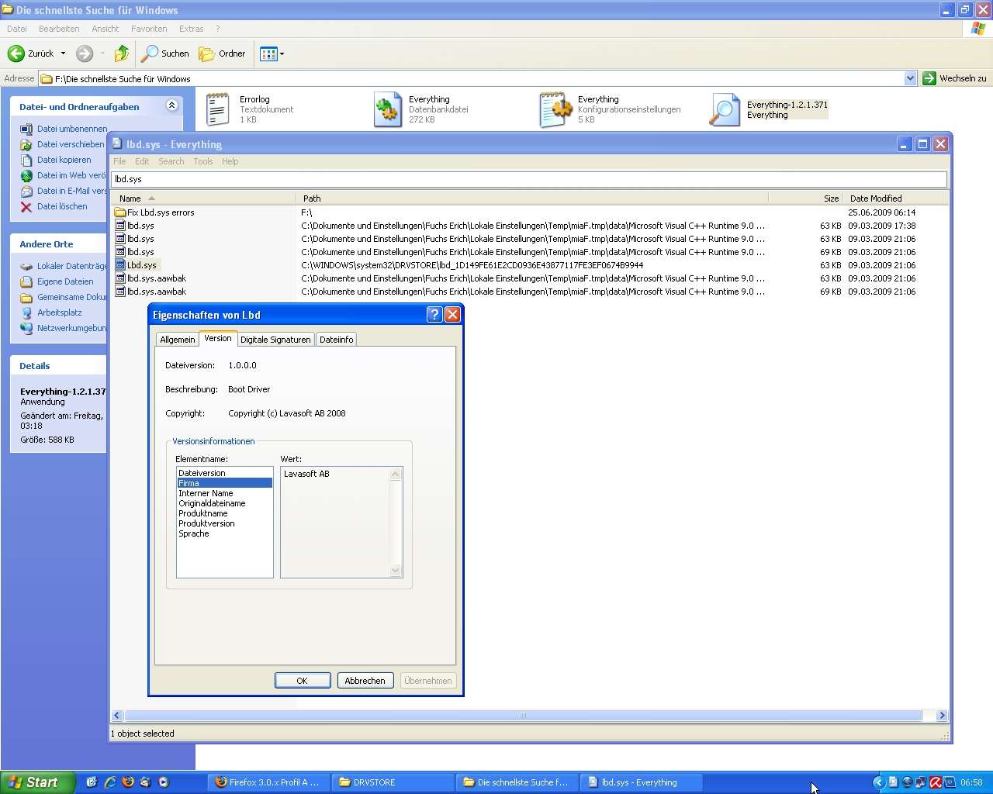Select Firma in Elementname list
Viewport: 993px width, 794px height.
[x=225, y=483]
